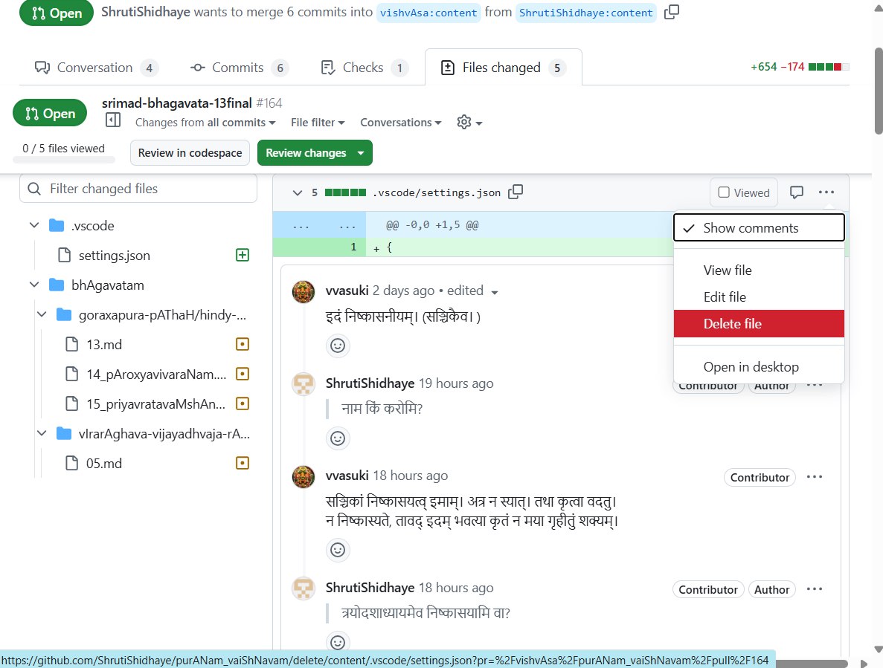Screen dimensions: 883x668
Task: Open srimad-bhagavata-13final pull request title
Action: (177, 103)
